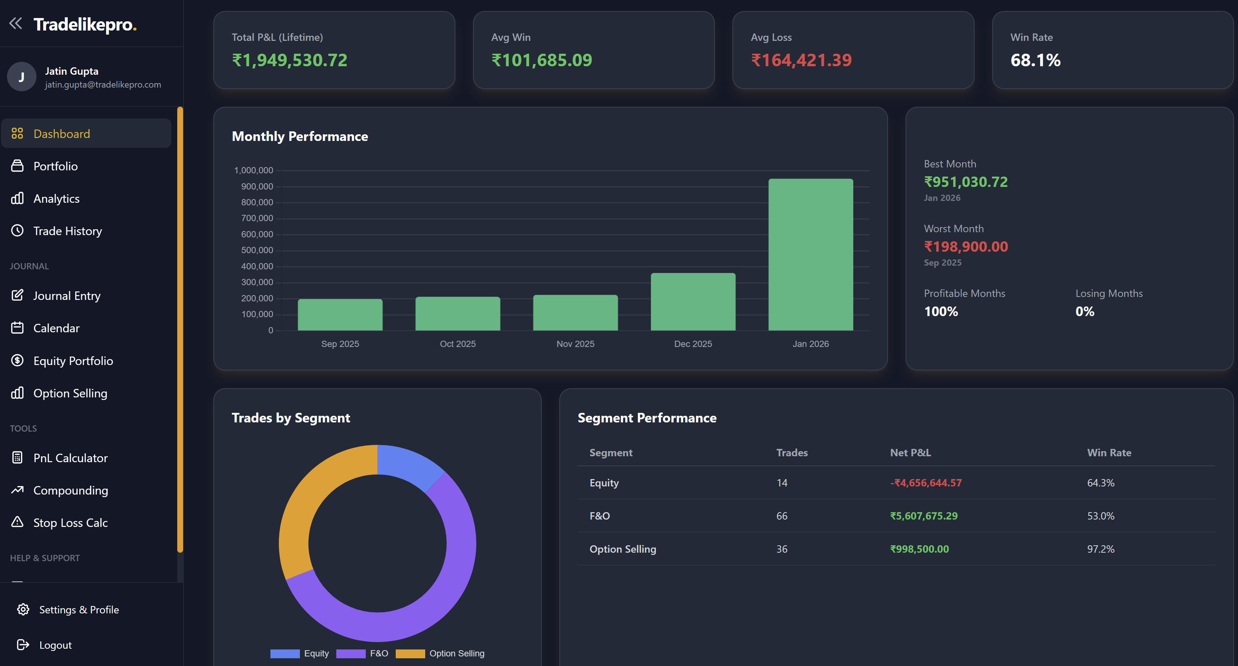Click Jatin Gupta's avatar circle
The height and width of the screenshot is (666, 1238).
22,76
